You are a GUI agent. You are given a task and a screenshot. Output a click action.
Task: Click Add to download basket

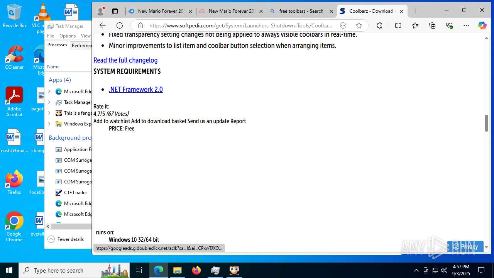coord(159,121)
